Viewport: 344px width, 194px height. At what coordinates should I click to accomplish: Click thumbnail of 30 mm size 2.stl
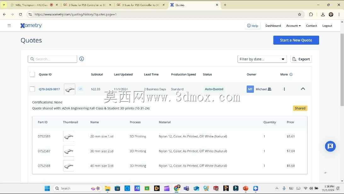pos(69,151)
